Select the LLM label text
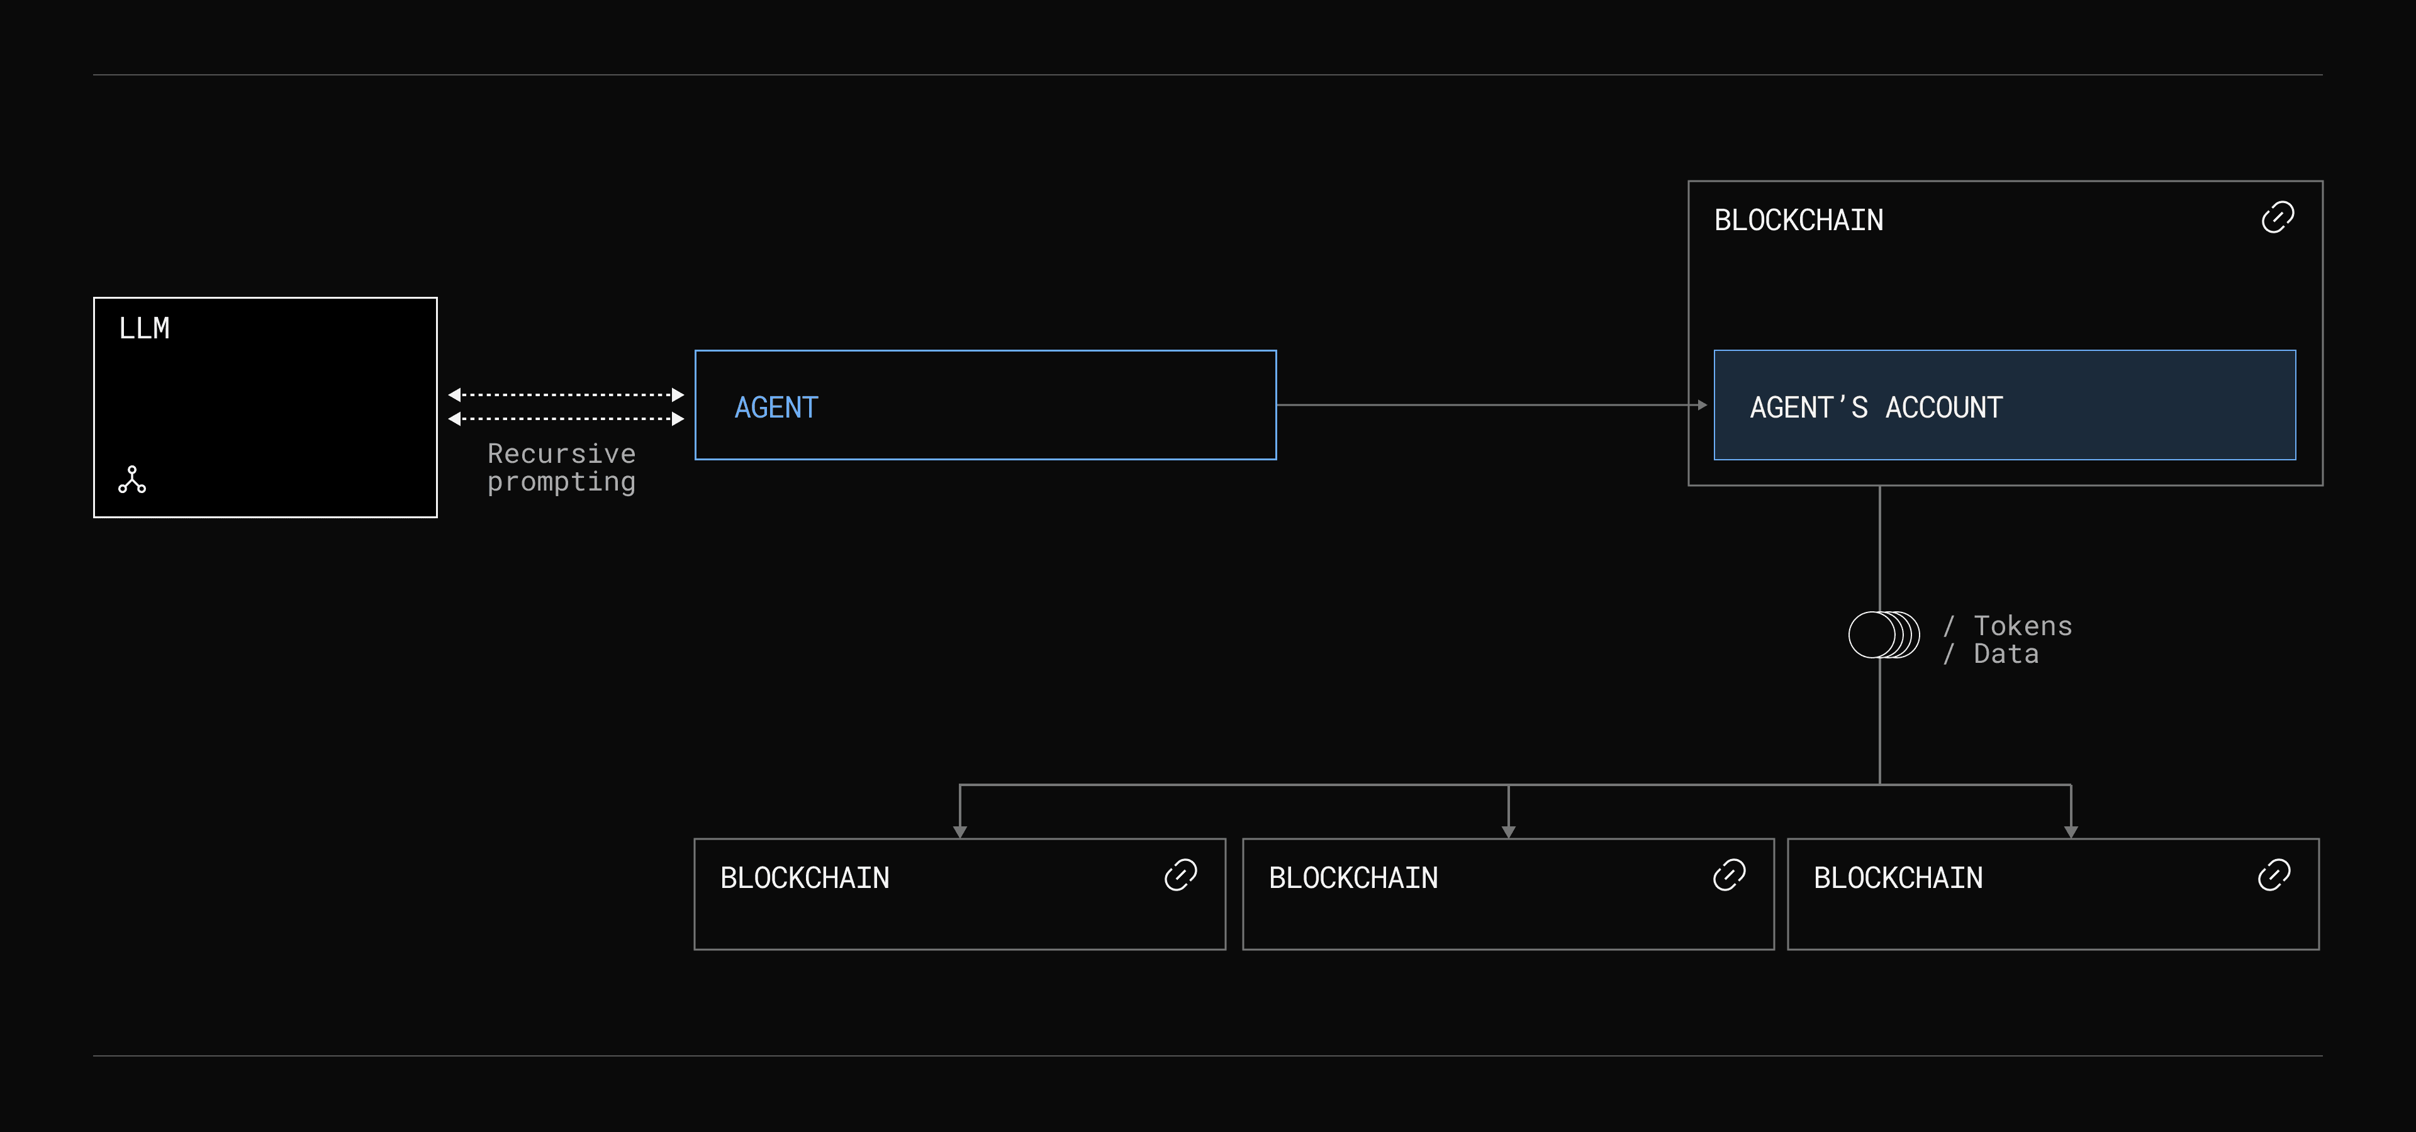The height and width of the screenshot is (1132, 2416). (x=145, y=328)
